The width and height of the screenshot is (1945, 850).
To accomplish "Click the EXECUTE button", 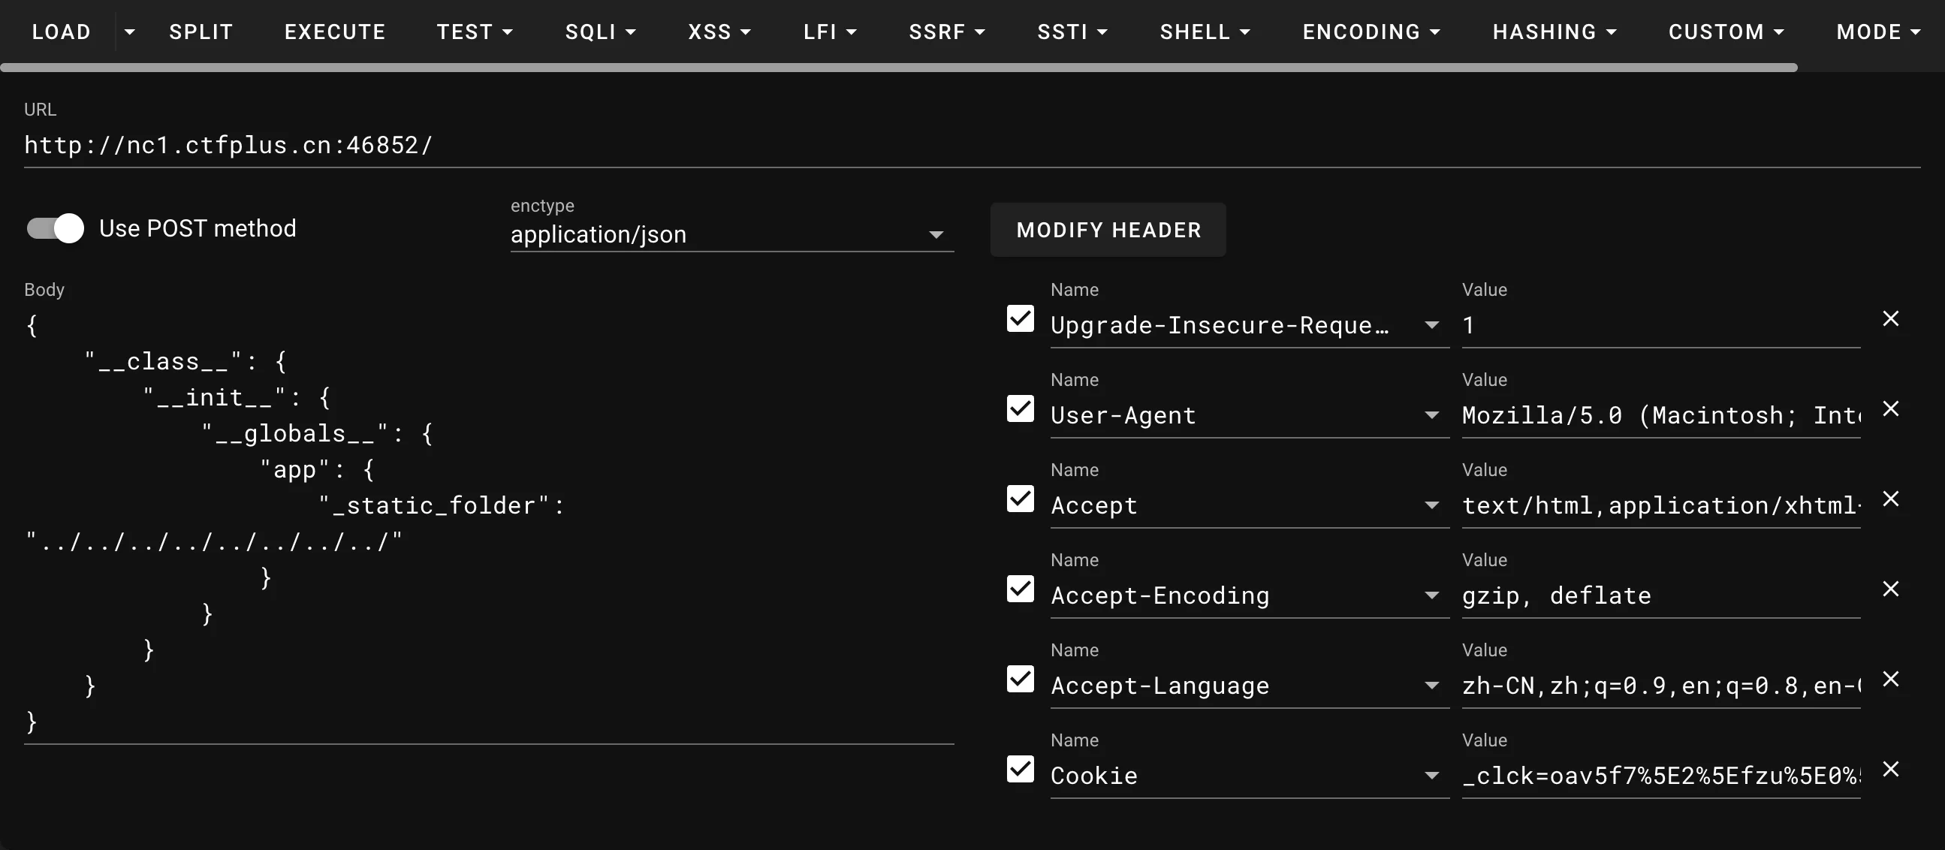I will (334, 32).
